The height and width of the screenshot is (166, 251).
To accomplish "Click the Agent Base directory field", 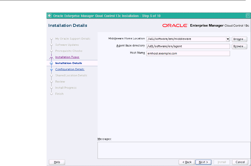I will pyautogui.click(x=188, y=46).
